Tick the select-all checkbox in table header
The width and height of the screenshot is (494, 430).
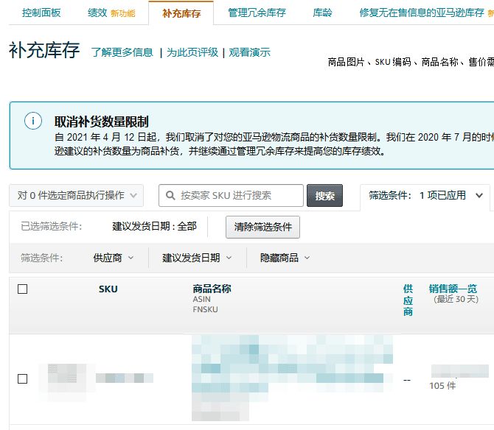point(23,289)
